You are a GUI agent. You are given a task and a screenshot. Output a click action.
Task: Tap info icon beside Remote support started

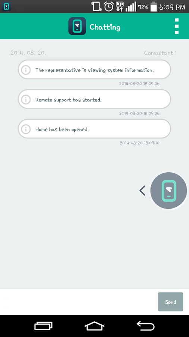pyautogui.click(x=26, y=99)
